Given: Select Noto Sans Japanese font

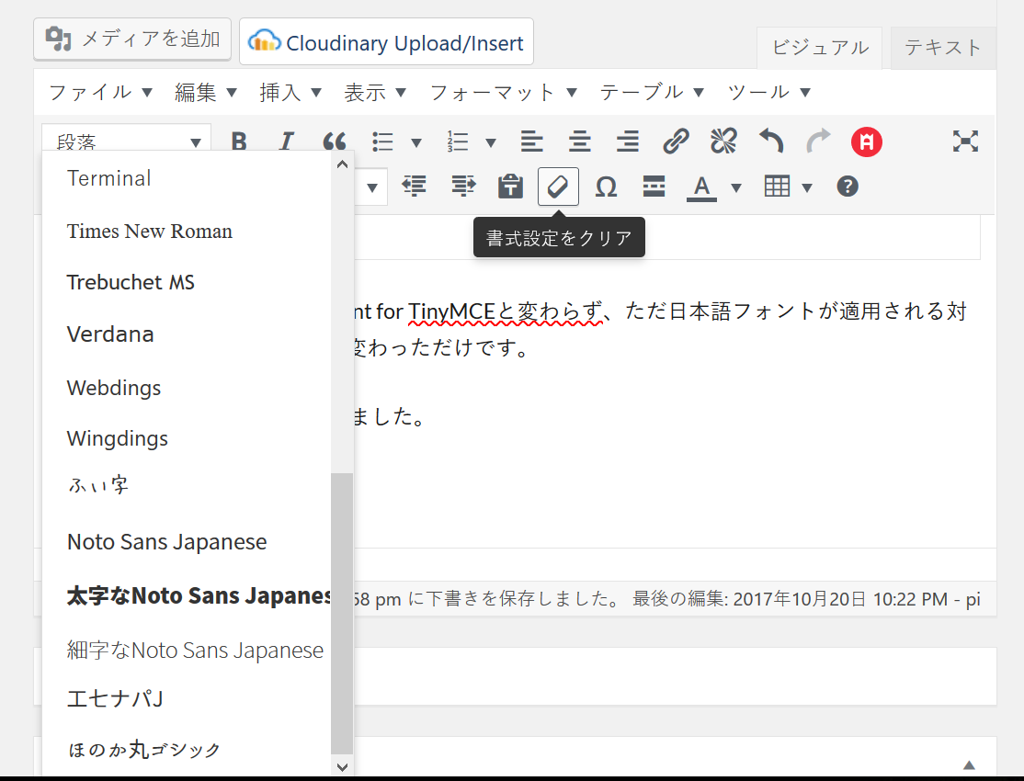Looking at the screenshot, I should (187, 541).
